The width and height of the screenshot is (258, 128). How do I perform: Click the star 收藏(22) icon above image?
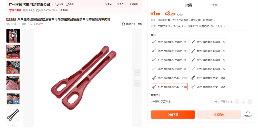click(x=123, y=24)
